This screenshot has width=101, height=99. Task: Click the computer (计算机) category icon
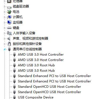point(9,17)
